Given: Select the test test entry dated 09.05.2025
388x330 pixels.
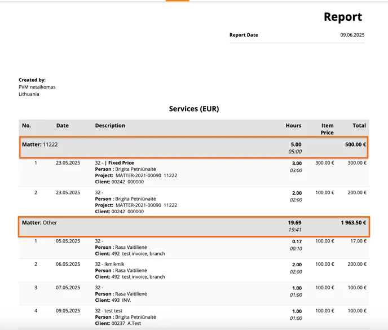Looking at the screenshot, I should click(x=194, y=317).
